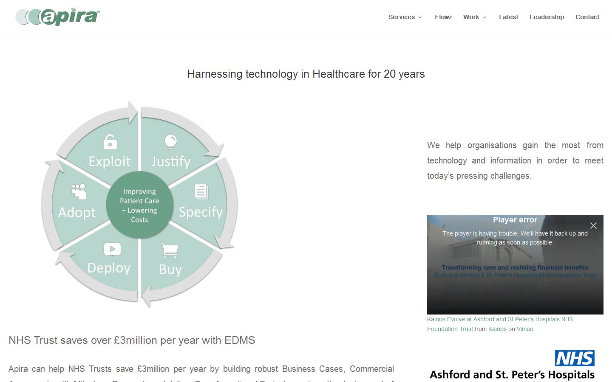Open the Contact navigation item

point(587,17)
